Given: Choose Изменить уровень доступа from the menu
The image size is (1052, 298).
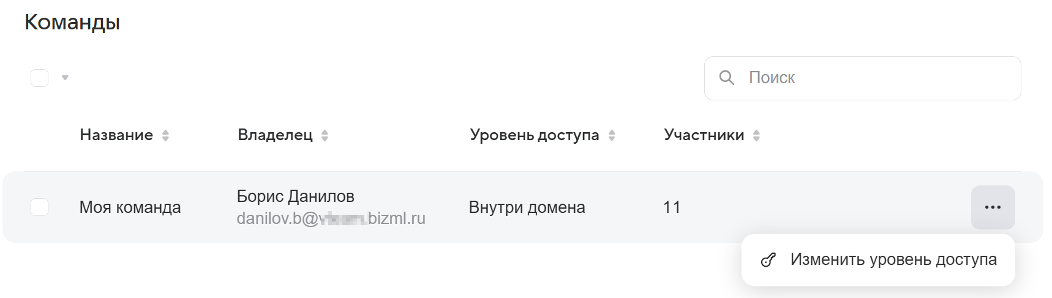Looking at the screenshot, I should pyautogui.click(x=893, y=259).
